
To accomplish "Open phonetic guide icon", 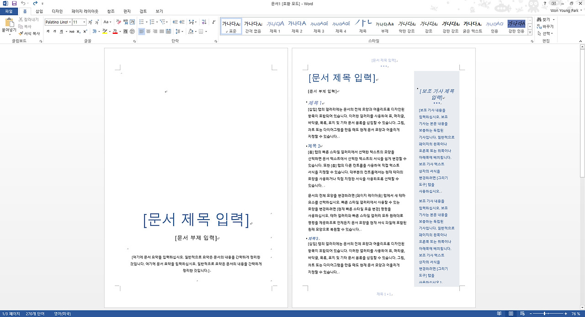I will coord(126,22).
